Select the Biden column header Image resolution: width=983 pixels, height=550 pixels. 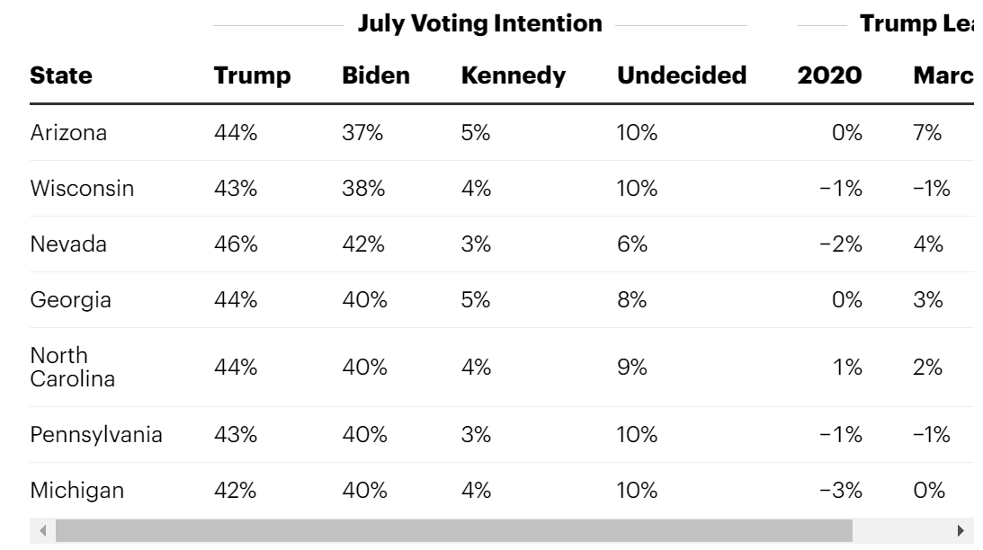(376, 75)
